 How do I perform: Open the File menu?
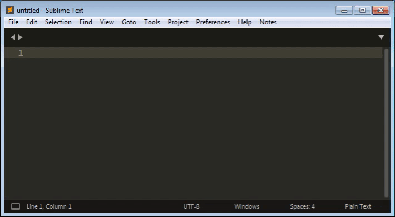click(x=13, y=22)
